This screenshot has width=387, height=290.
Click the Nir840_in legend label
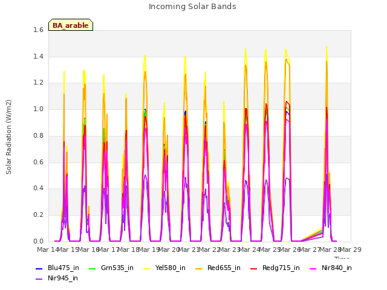[x=337, y=268]
